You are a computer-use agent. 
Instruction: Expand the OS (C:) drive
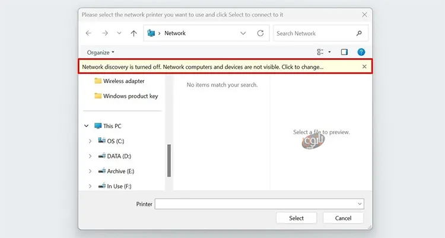(x=90, y=141)
